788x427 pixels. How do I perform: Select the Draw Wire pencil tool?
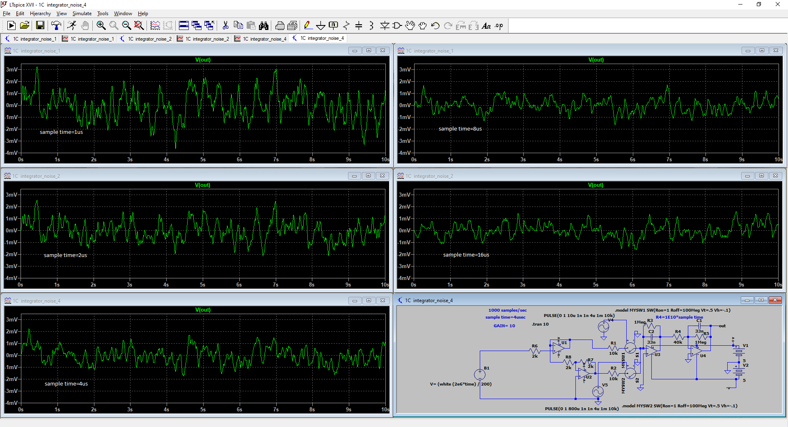308,26
